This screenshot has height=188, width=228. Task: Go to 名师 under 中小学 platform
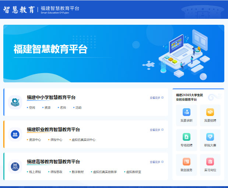(63, 108)
